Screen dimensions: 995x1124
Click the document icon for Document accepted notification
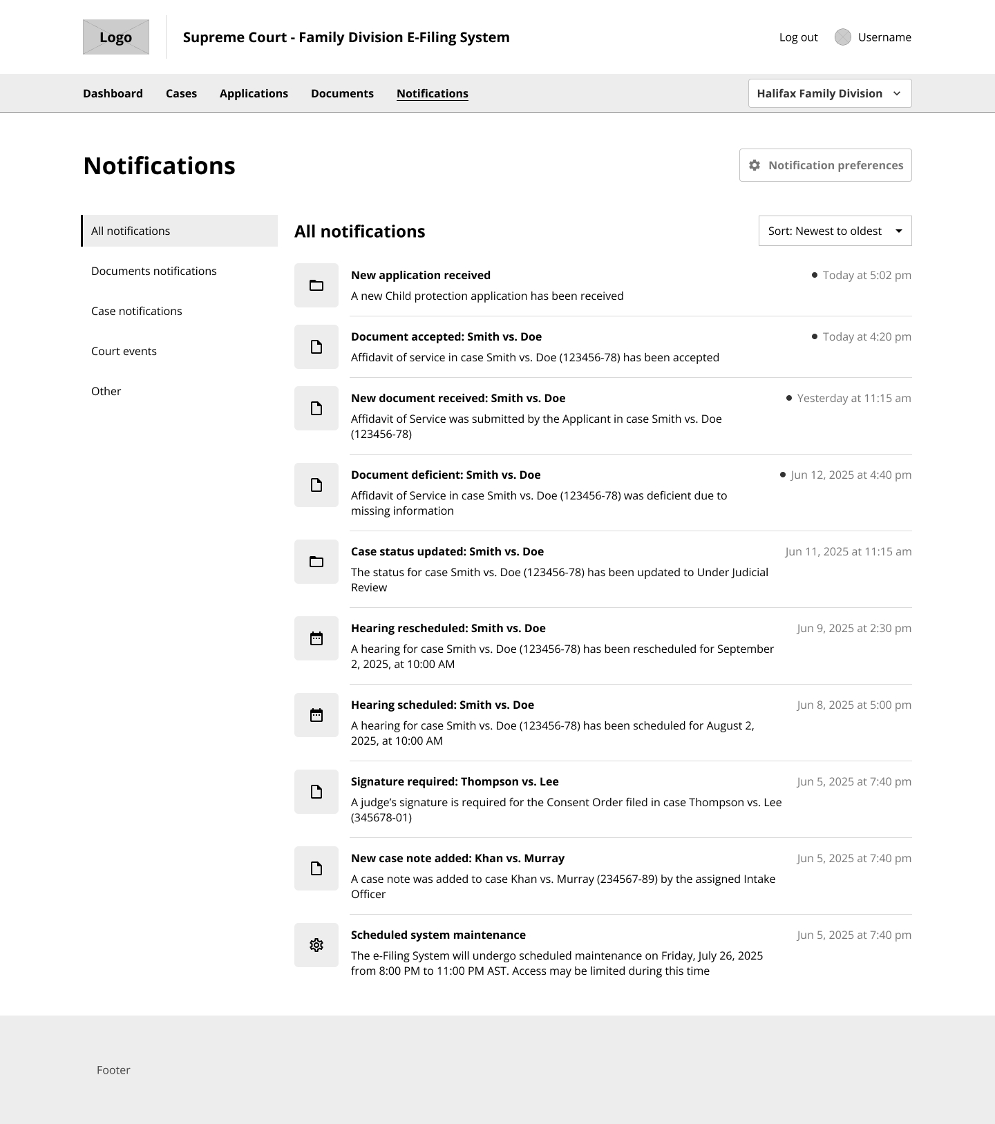coord(316,347)
